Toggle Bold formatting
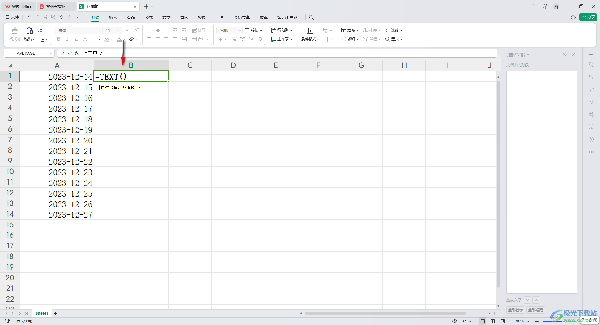600x325 pixels. tap(59, 39)
